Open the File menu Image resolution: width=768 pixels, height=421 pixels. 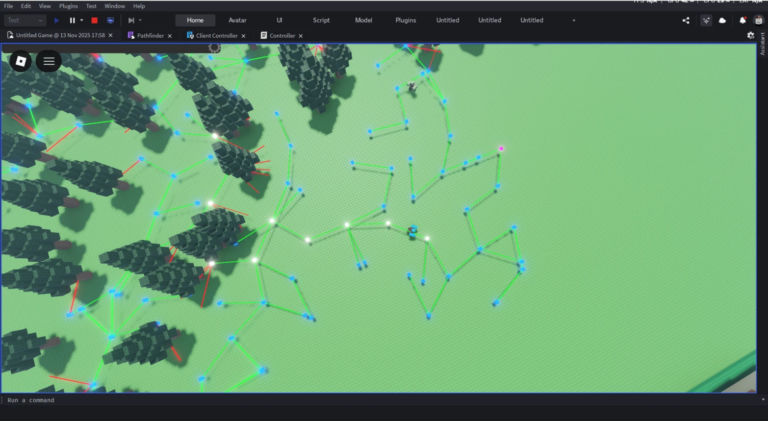tap(8, 6)
